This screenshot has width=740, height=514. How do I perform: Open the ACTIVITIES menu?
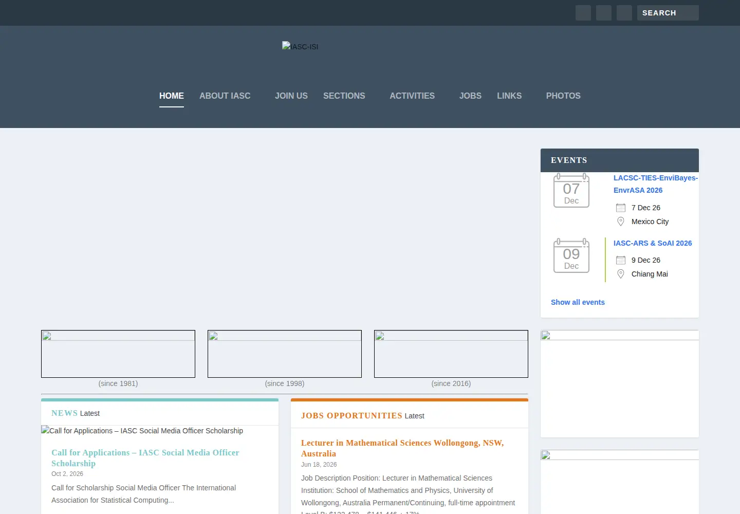point(412,96)
